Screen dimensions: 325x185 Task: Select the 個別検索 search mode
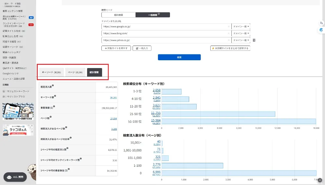[x=119, y=15]
